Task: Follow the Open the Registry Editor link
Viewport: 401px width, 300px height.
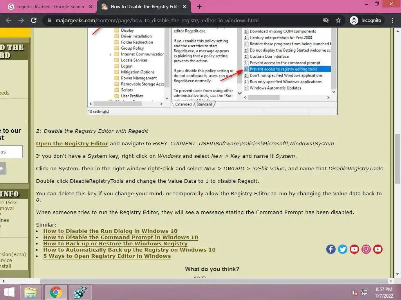Action: (72, 144)
